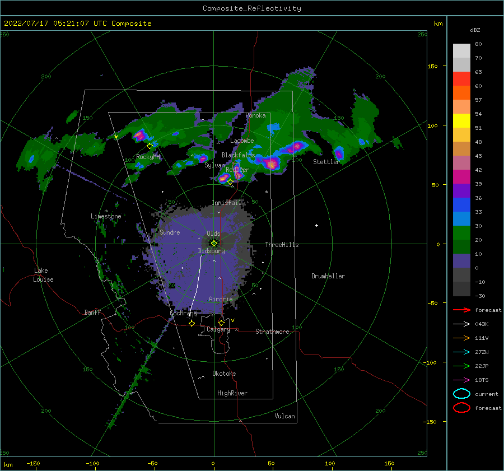Viewport: 504px width, 471px height.
Task: Pick the green 22JP arrow icon
Action: [461, 366]
